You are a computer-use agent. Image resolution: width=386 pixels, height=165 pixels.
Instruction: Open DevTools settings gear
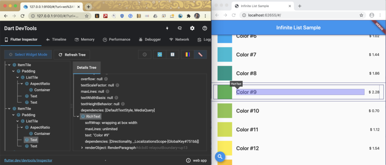coord(192,28)
